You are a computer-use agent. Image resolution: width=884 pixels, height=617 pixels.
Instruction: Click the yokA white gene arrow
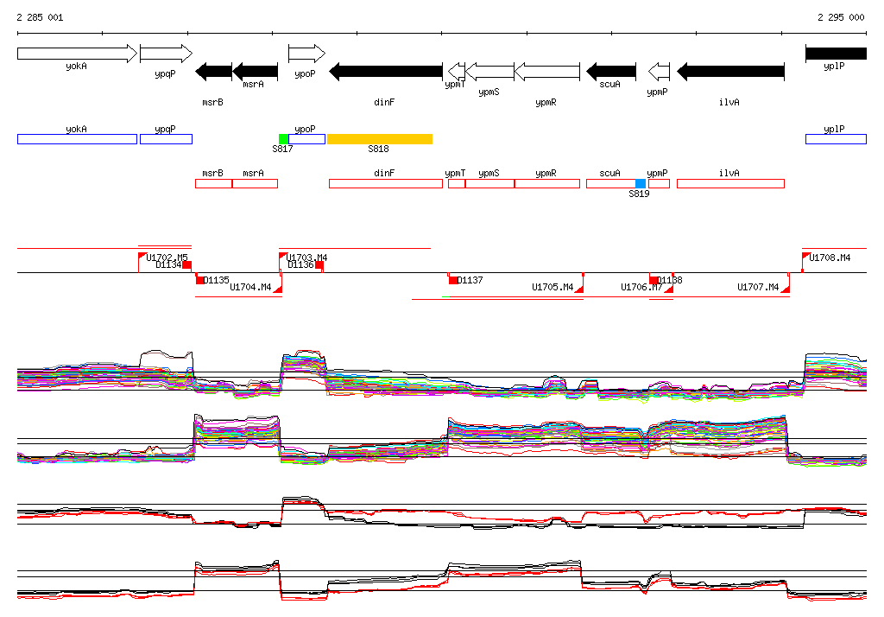(76, 54)
